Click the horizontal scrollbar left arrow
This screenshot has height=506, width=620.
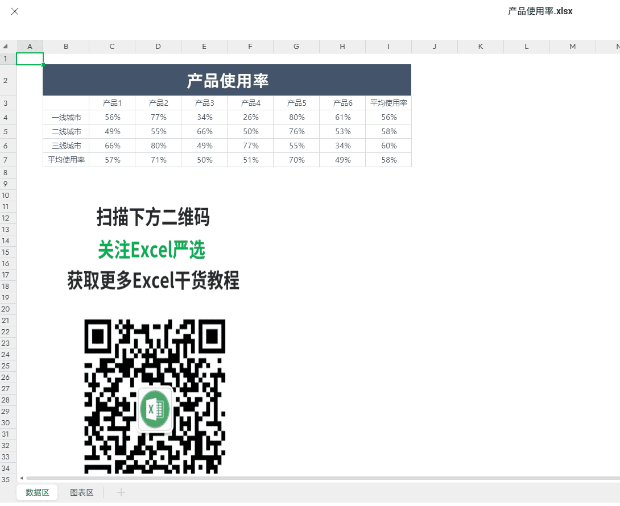click(x=22, y=478)
